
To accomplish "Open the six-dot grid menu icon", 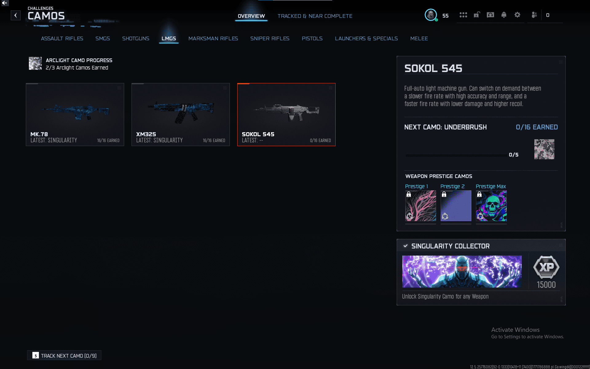I will tap(463, 15).
